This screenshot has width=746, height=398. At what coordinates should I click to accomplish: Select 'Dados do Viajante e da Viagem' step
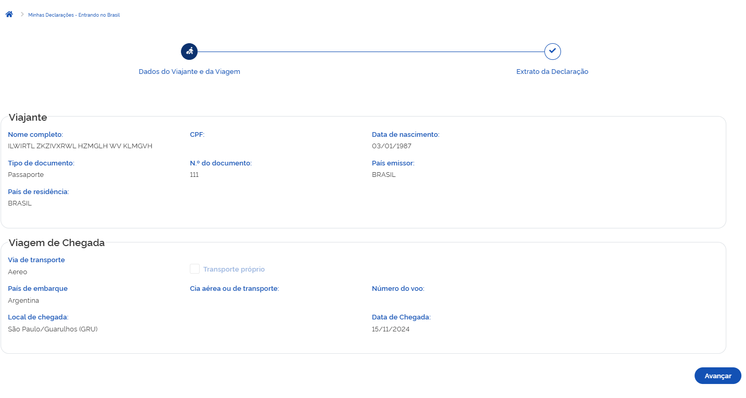189,72
